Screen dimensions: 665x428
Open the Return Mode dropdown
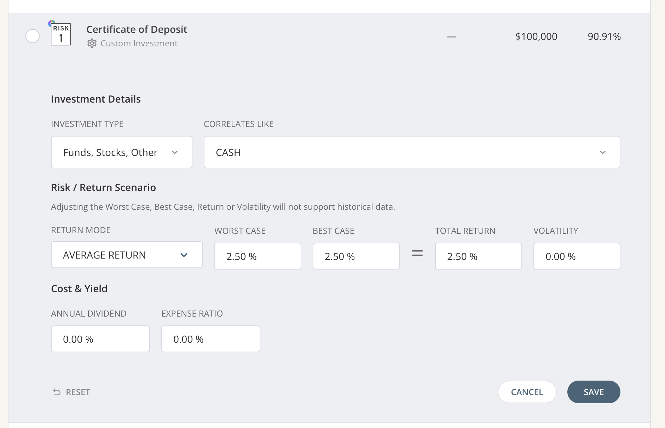pos(127,255)
